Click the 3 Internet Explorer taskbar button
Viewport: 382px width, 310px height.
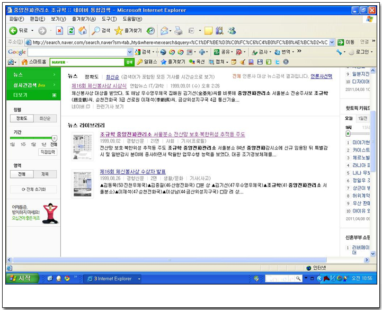coord(113,279)
